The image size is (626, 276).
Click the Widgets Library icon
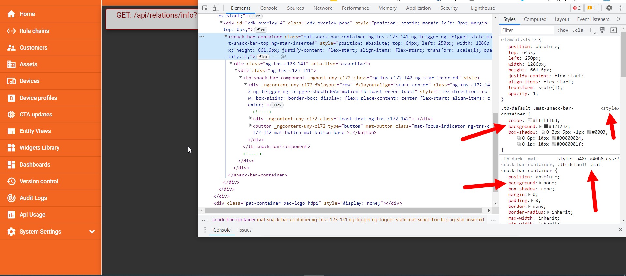[11, 148]
